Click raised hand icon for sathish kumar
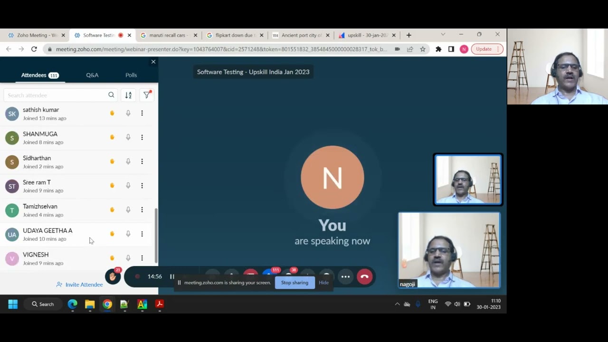Viewport: 608px width, 342px height. pos(112,113)
